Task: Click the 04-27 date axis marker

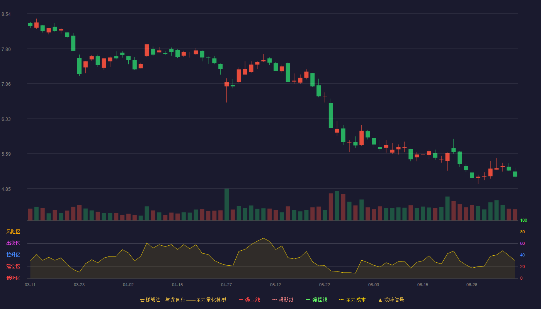Action: (x=226, y=285)
